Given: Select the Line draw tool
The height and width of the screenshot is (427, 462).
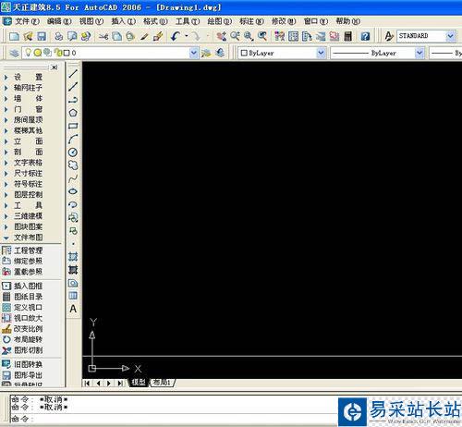Looking at the screenshot, I should [x=73, y=74].
